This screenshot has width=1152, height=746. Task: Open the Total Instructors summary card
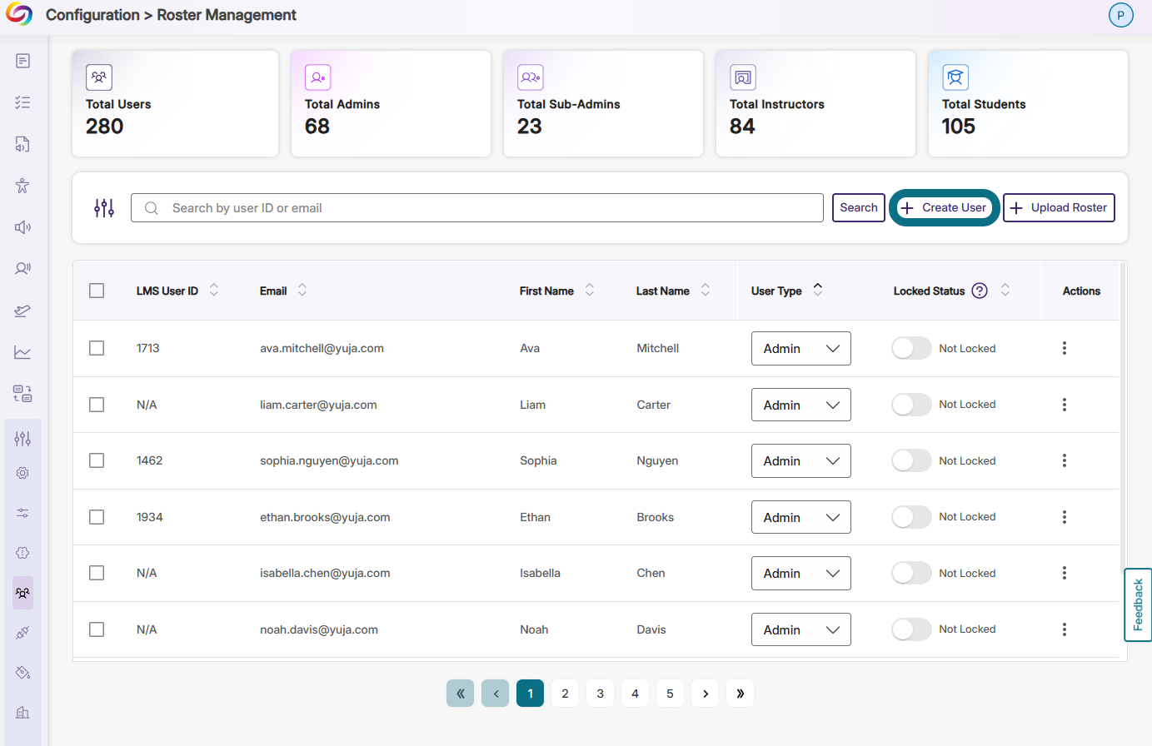pos(815,103)
